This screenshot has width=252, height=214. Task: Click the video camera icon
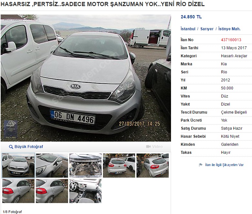click(x=148, y=146)
